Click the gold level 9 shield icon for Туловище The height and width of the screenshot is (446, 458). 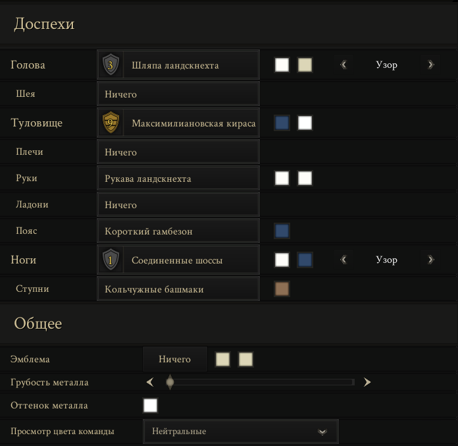(x=111, y=123)
